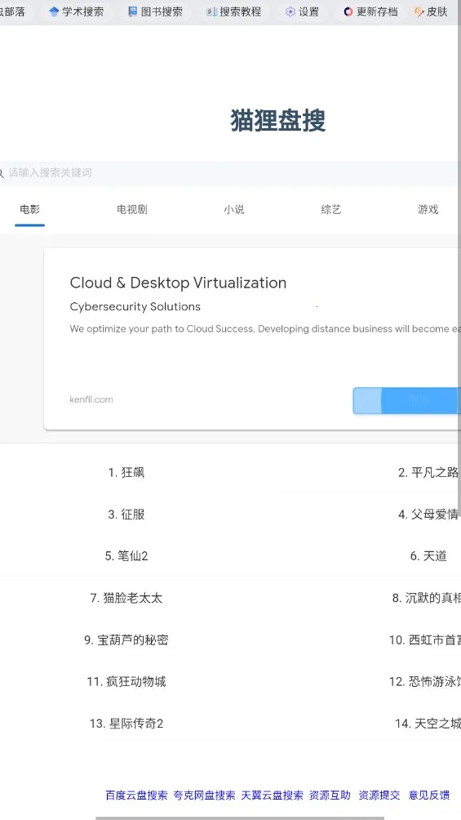
Task: Click the 图书搜索 book icon
Action: point(133,11)
